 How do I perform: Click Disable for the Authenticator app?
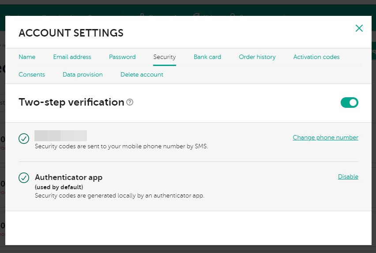coord(348,176)
